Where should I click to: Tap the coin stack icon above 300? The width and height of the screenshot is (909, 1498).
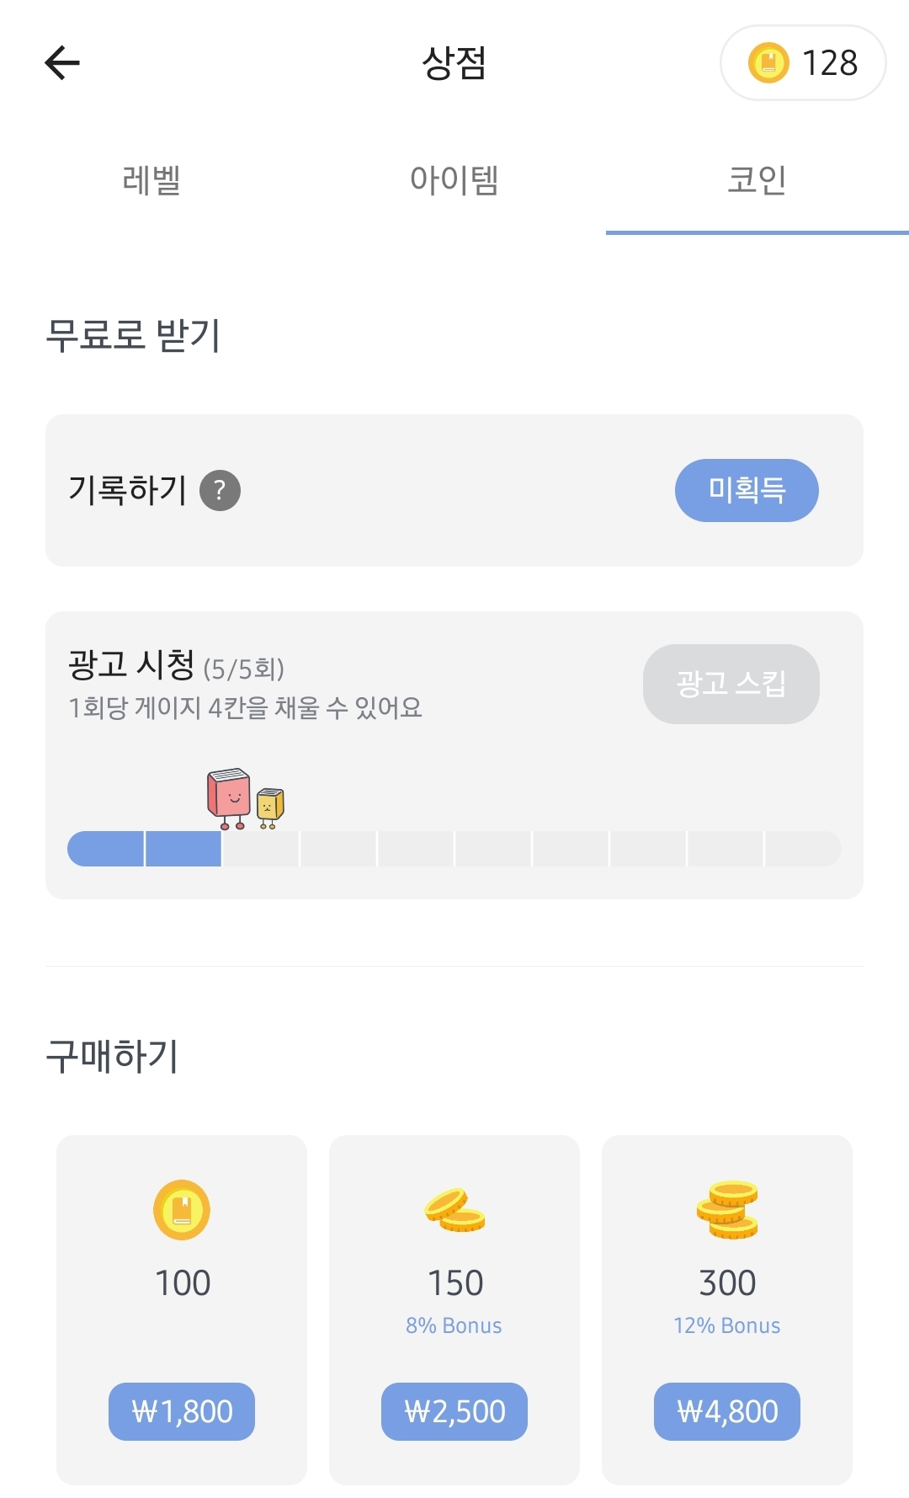point(727,1210)
